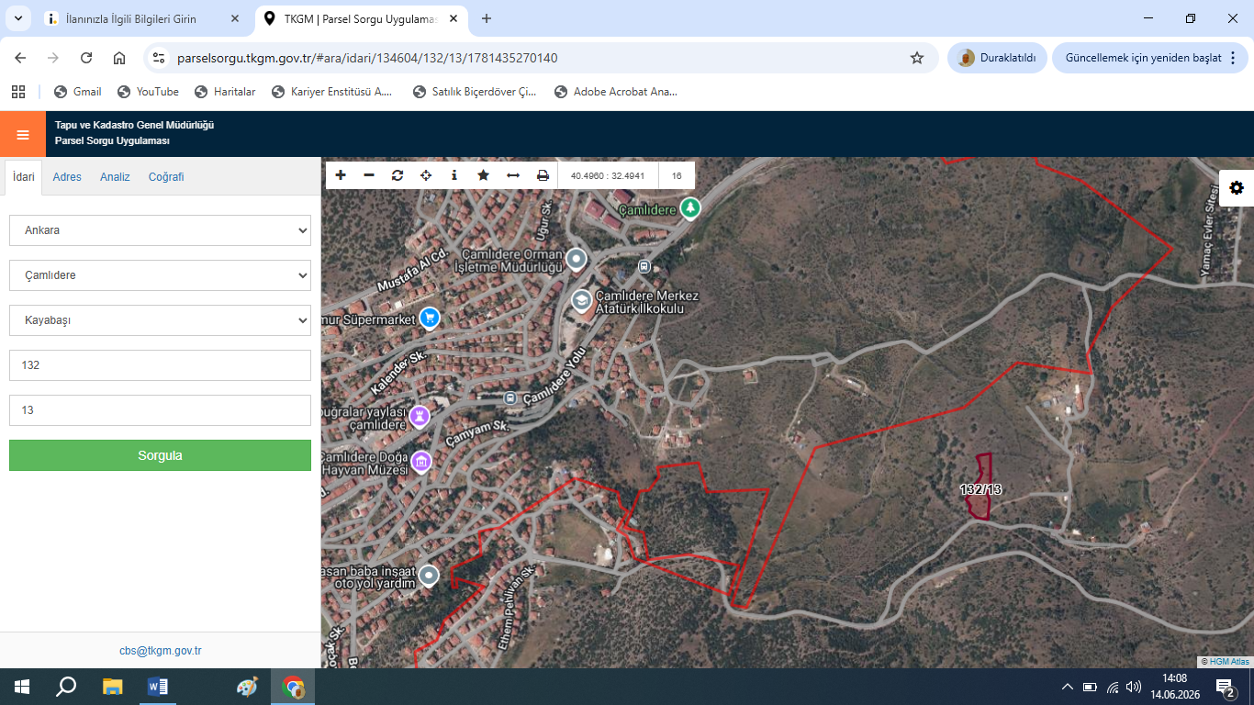
Task: Activate the locate crosshair tool
Action: coord(426,175)
